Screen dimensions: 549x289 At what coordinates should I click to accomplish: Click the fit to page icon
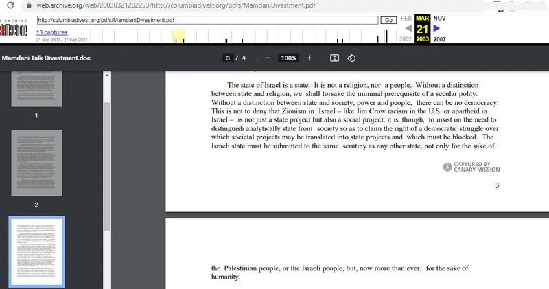(x=334, y=58)
